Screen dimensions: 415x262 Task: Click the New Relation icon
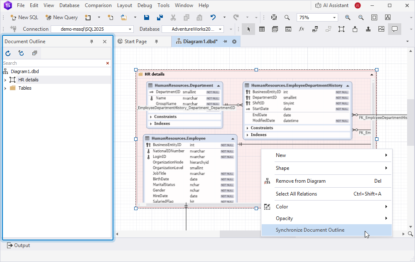coord(315,29)
